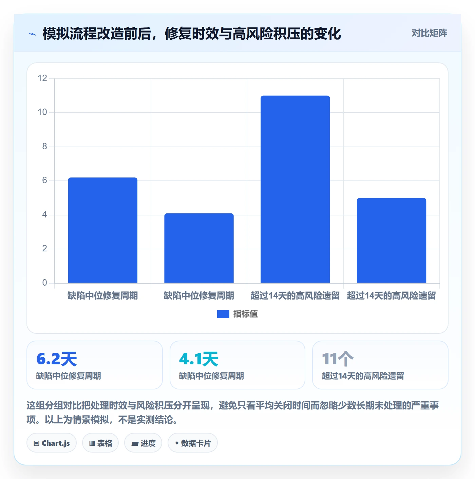
Task: Toggle the "指标值" legend label
Action: [246, 314]
